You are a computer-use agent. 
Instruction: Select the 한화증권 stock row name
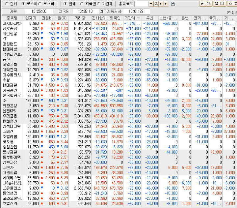tap(10, 121)
